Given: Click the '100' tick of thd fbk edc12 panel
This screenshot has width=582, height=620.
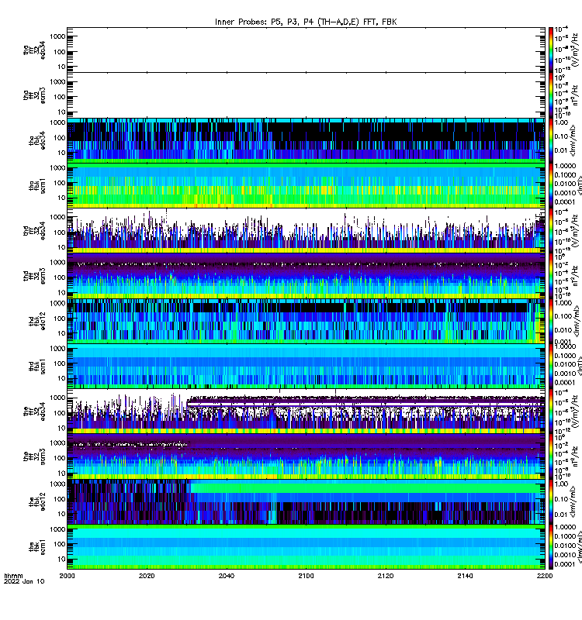Looking at the screenshot, I should (x=60, y=319).
